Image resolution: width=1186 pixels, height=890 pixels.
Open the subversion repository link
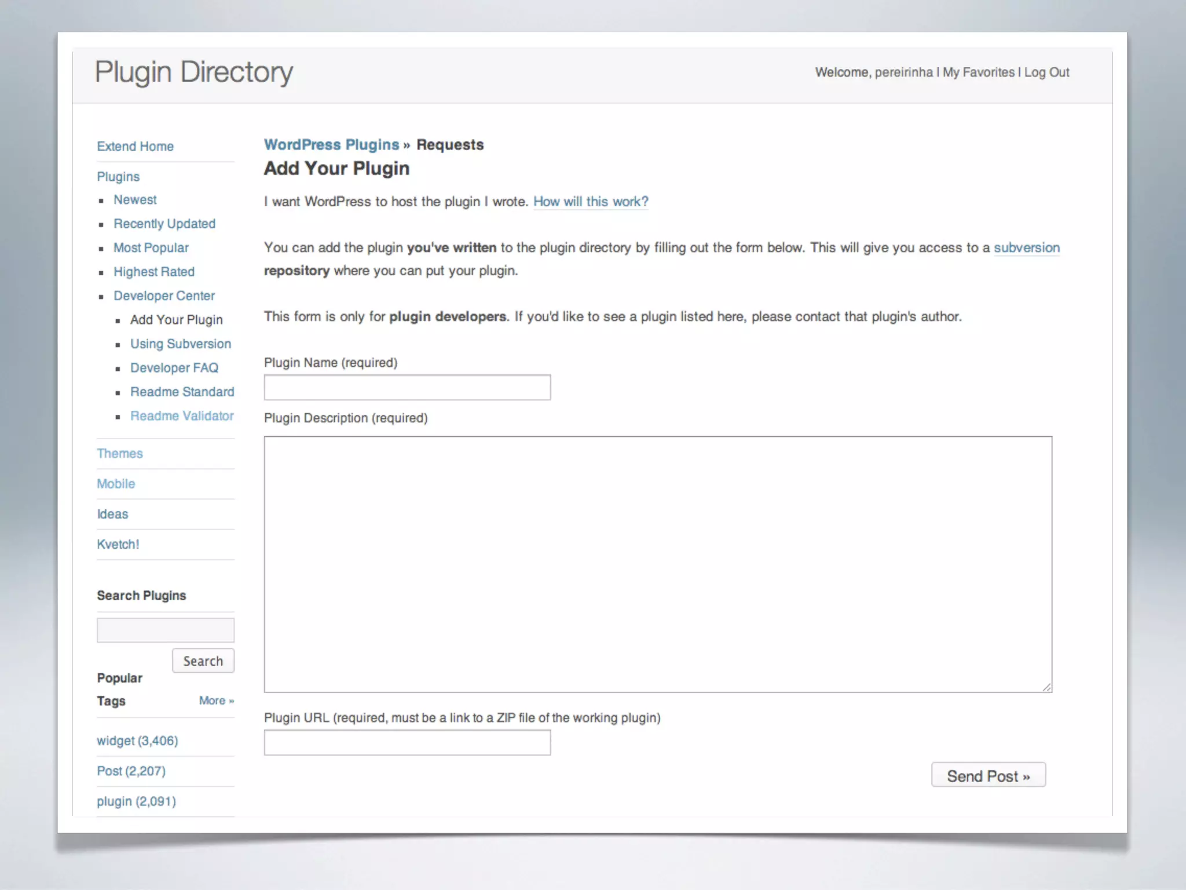coord(1026,248)
